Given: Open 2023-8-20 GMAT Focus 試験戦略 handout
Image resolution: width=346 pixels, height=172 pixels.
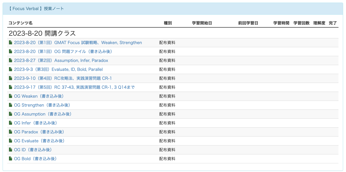Looking at the screenshot, I should coord(78,43).
